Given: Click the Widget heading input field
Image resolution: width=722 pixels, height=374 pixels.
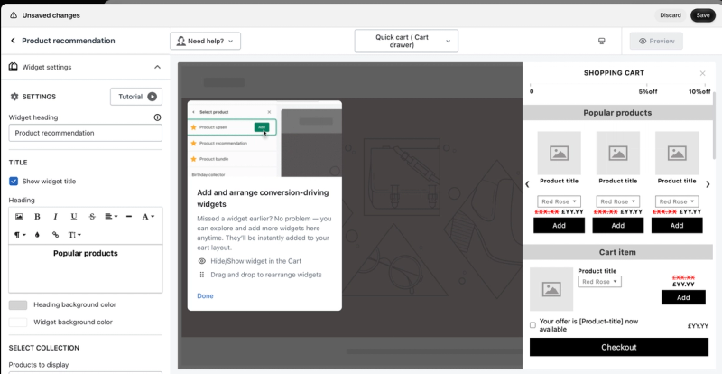Looking at the screenshot, I should [x=86, y=133].
